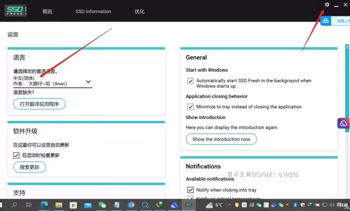Click the 打开翻译应用程序 button
The height and width of the screenshot is (211, 350).
click(x=39, y=104)
